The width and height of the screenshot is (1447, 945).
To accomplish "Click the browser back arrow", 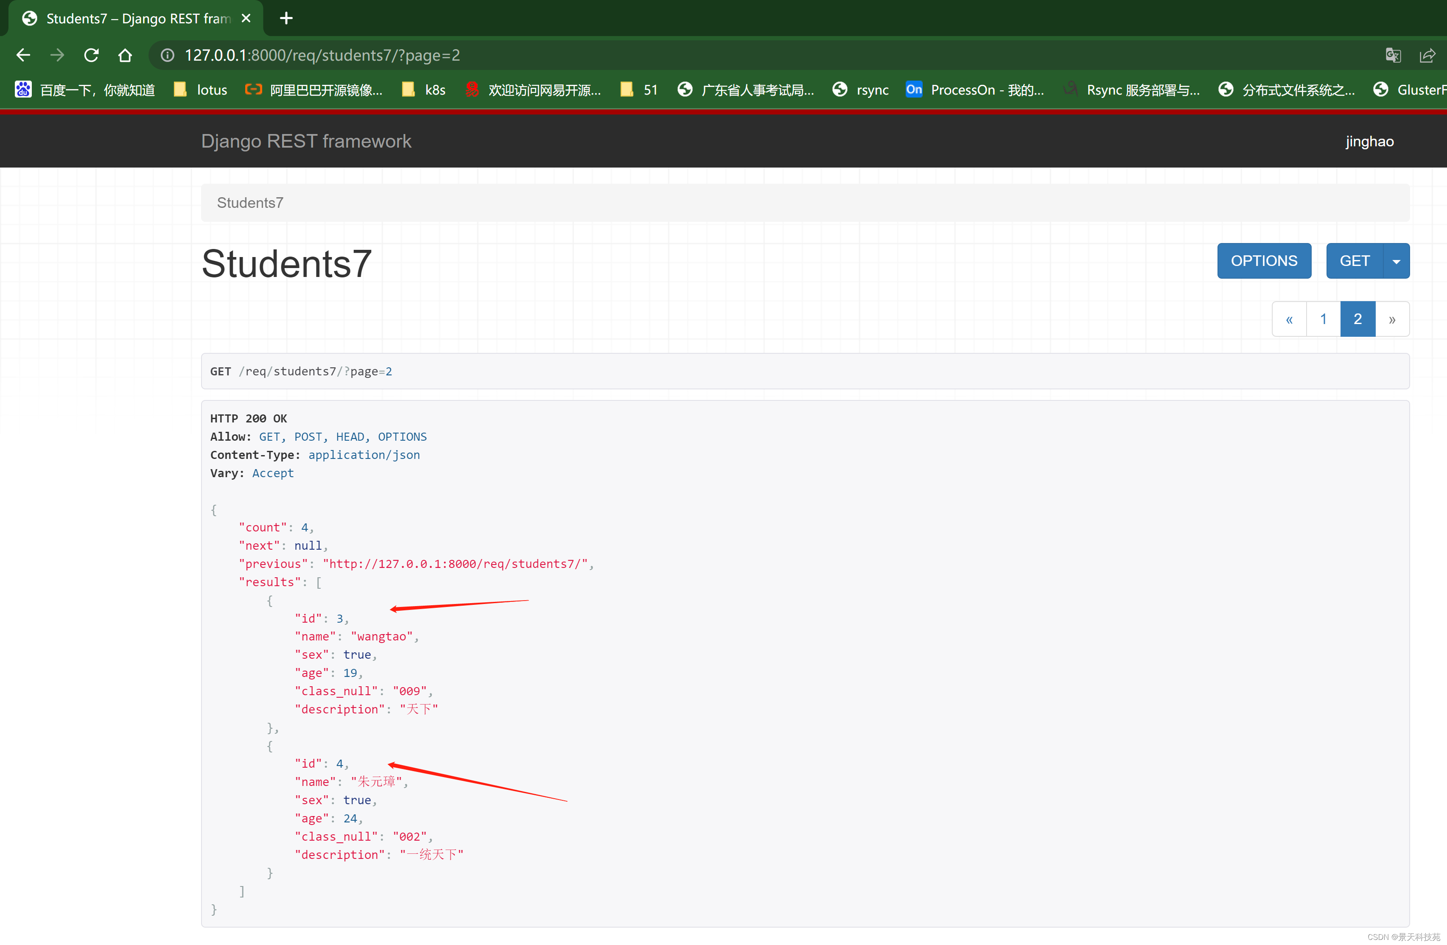I will pyautogui.click(x=23, y=55).
